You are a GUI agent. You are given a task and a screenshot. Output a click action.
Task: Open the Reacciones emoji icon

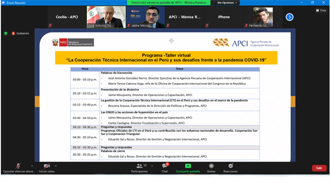point(231,166)
